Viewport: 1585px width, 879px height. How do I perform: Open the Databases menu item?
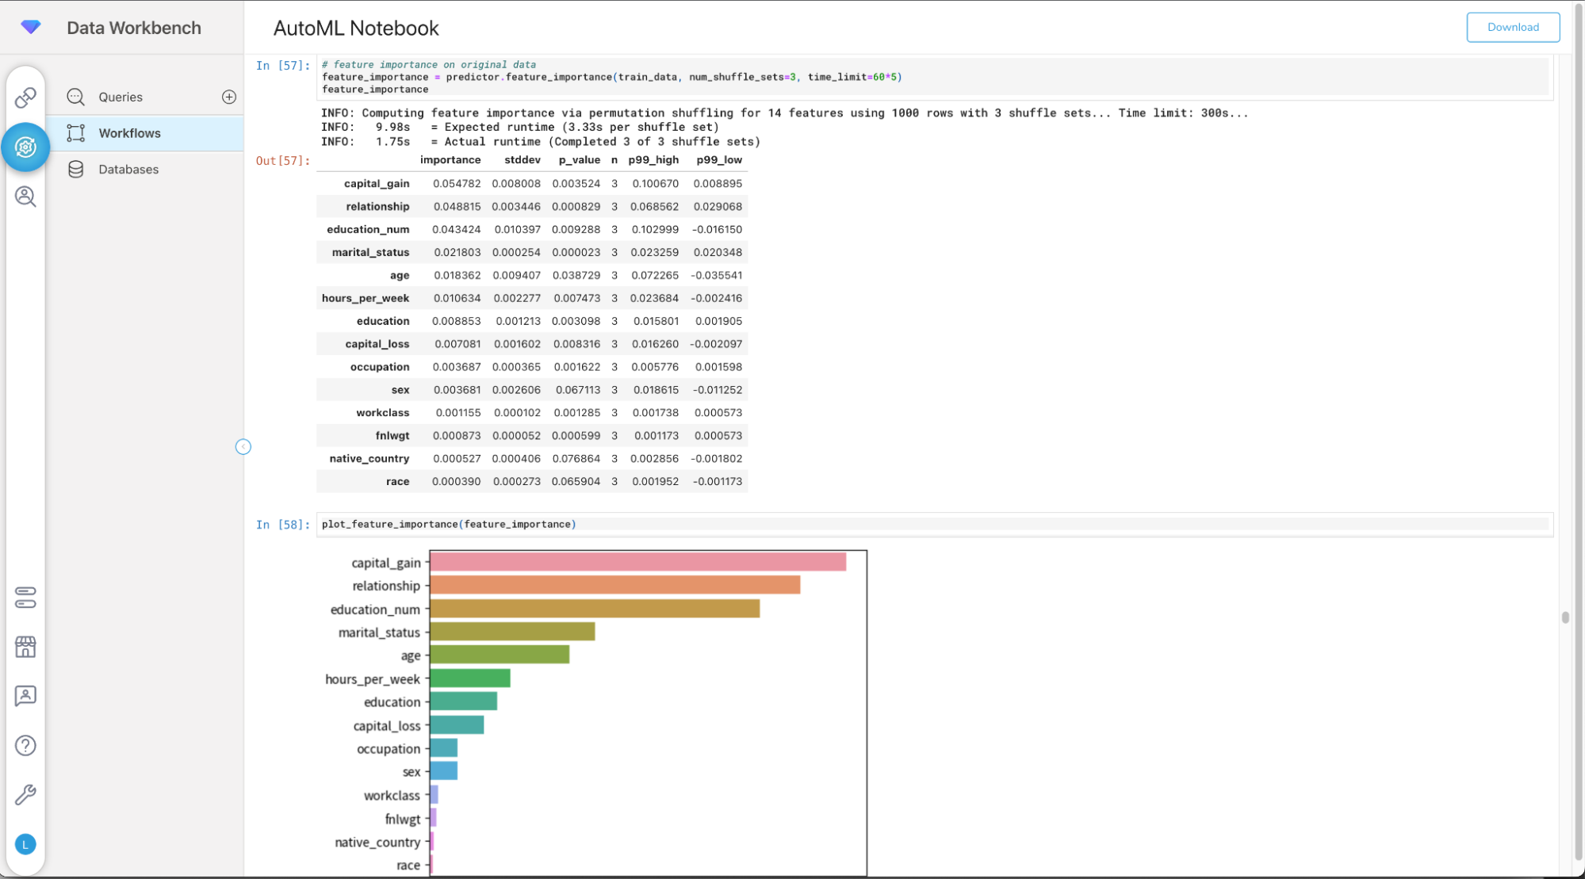[128, 170]
